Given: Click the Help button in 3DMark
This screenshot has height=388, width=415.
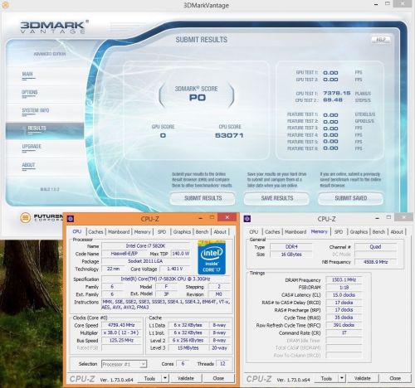Looking at the screenshot, I should pyautogui.click(x=381, y=40).
